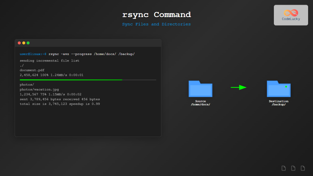Click the CodeLucky infinity logo
313x176 pixels.
pos(291,13)
